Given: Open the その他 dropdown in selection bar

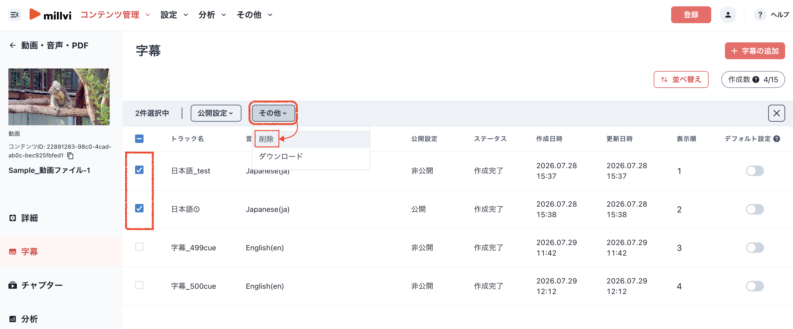Looking at the screenshot, I should pyautogui.click(x=273, y=113).
